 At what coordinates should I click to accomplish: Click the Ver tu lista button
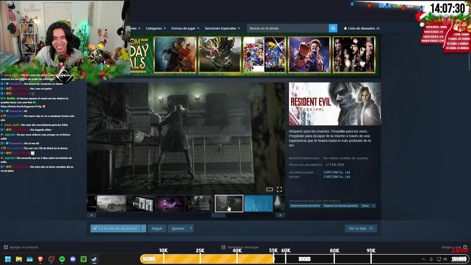(x=361, y=229)
